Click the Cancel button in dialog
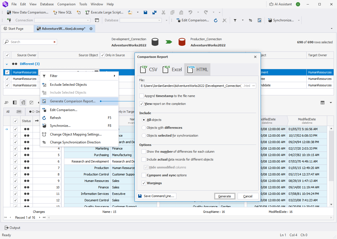 click(x=248, y=196)
